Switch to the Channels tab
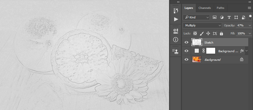 point(204,8)
